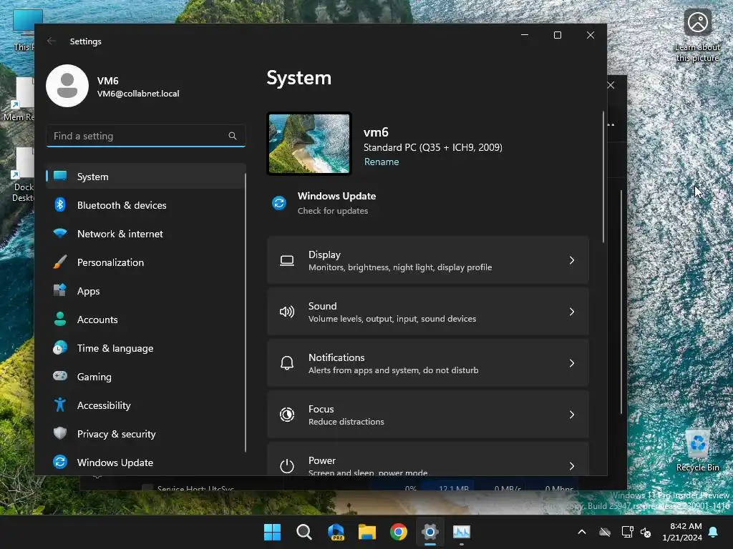
Task: Open Focus via its chevron arrow
Action: click(x=572, y=415)
